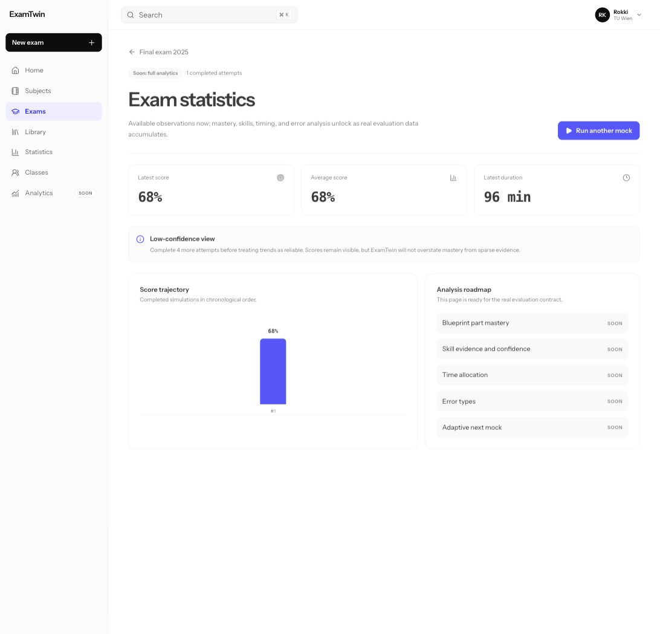
Task: Click the Rokki user name
Action: 621,12
